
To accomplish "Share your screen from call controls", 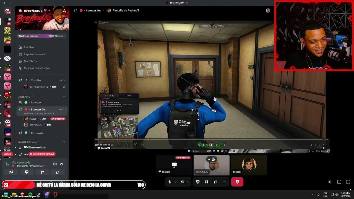I will point(198,182).
